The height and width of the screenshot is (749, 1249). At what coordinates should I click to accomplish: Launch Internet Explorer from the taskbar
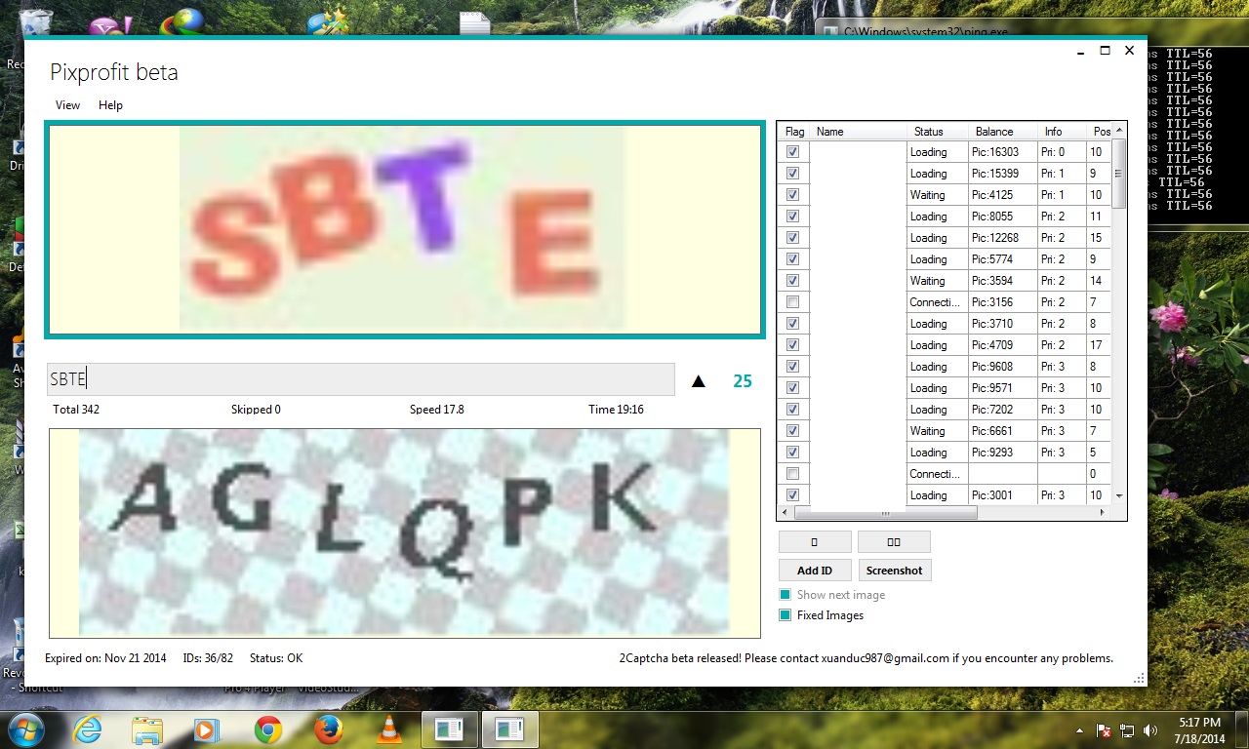tap(88, 729)
